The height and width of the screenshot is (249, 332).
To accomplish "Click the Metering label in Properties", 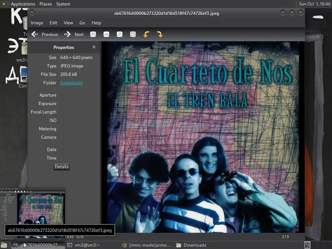I will (48, 129).
